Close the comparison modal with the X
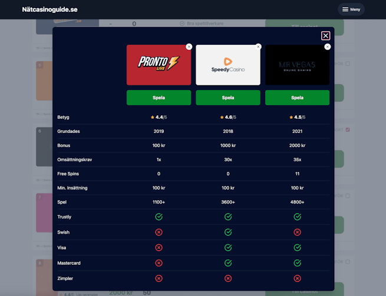 click(x=325, y=36)
